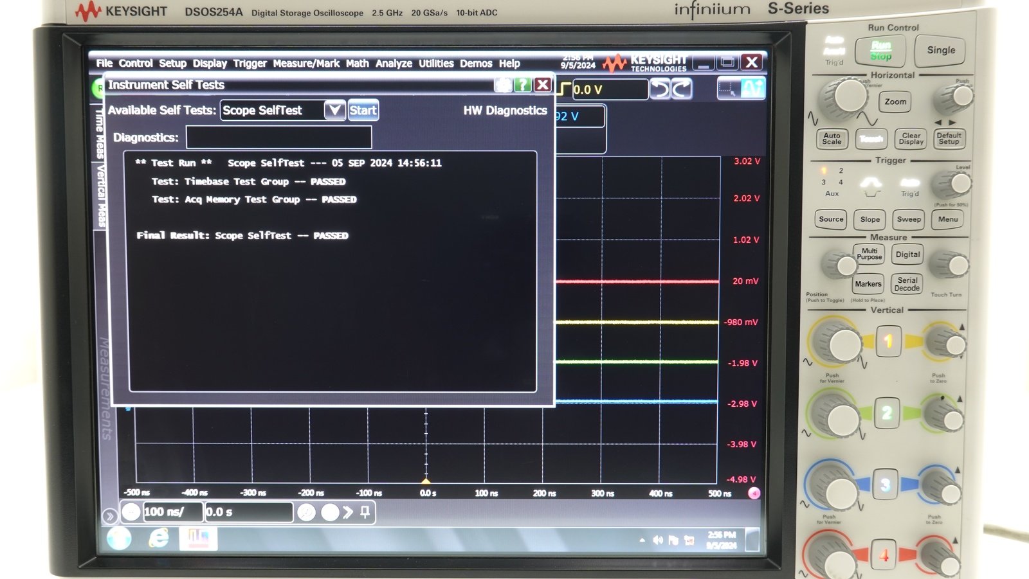Toggle channel 1 yellow button
Viewport: 1029px width, 579px height.
coord(888,341)
